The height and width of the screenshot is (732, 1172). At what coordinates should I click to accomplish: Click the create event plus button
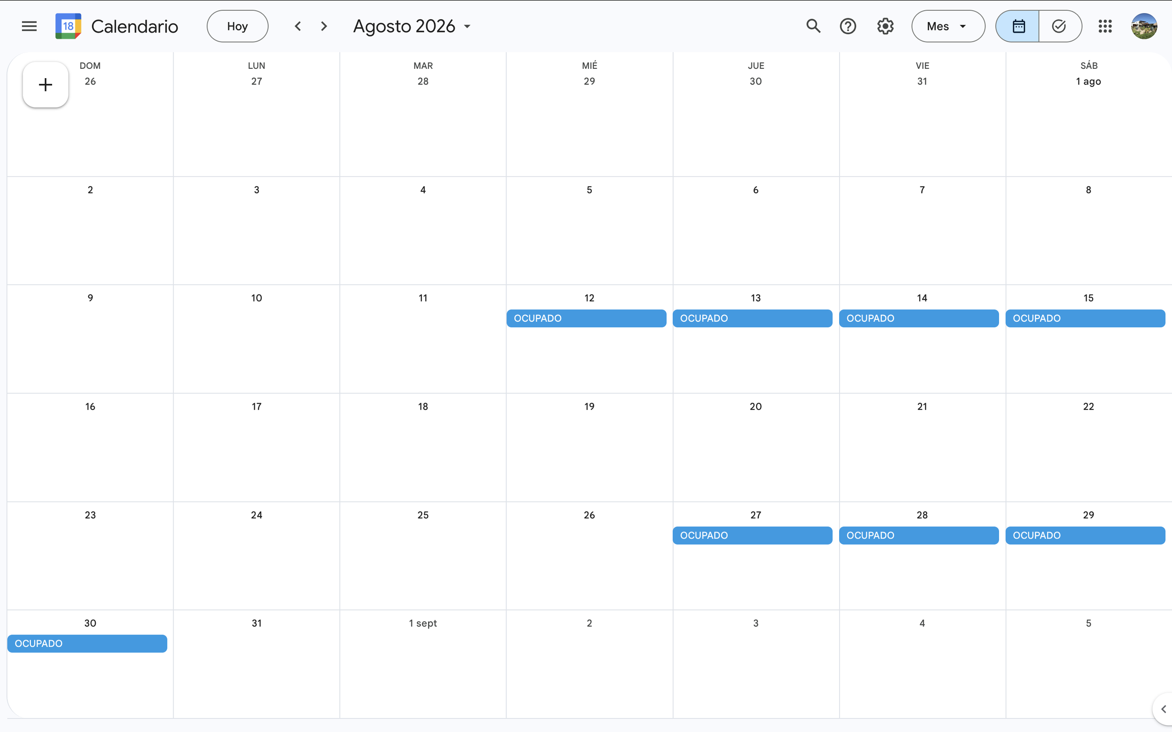click(x=45, y=85)
